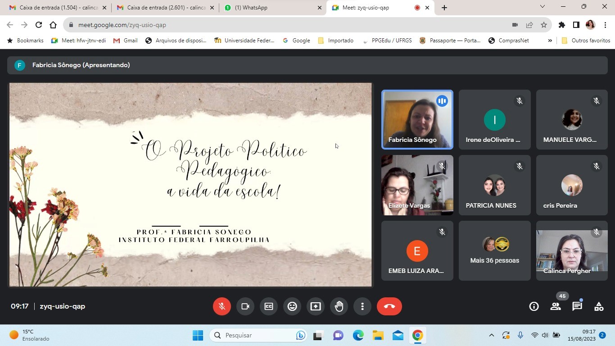Open the meeting details info icon

click(534, 306)
